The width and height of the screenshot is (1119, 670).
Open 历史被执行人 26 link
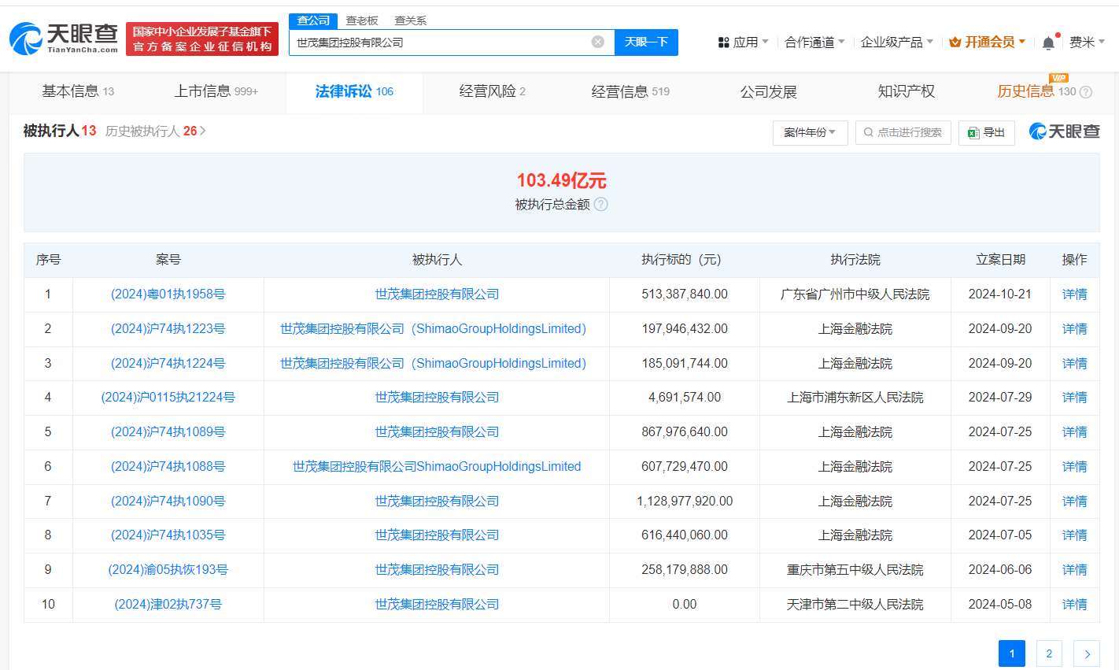[x=156, y=131]
